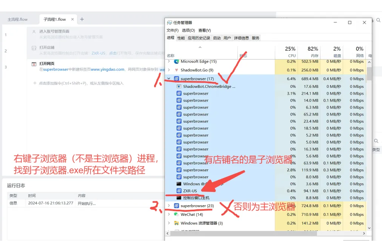Click icon of superbrowser using 18.5 MB
The height and width of the screenshot is (241, 382).
(179, 128)
